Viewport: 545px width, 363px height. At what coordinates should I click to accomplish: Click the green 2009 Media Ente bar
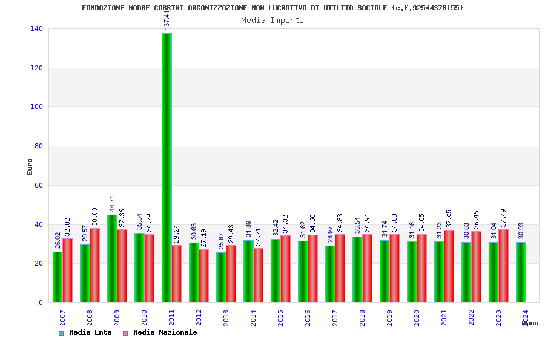pyautogui.click(x=112, y=259)
